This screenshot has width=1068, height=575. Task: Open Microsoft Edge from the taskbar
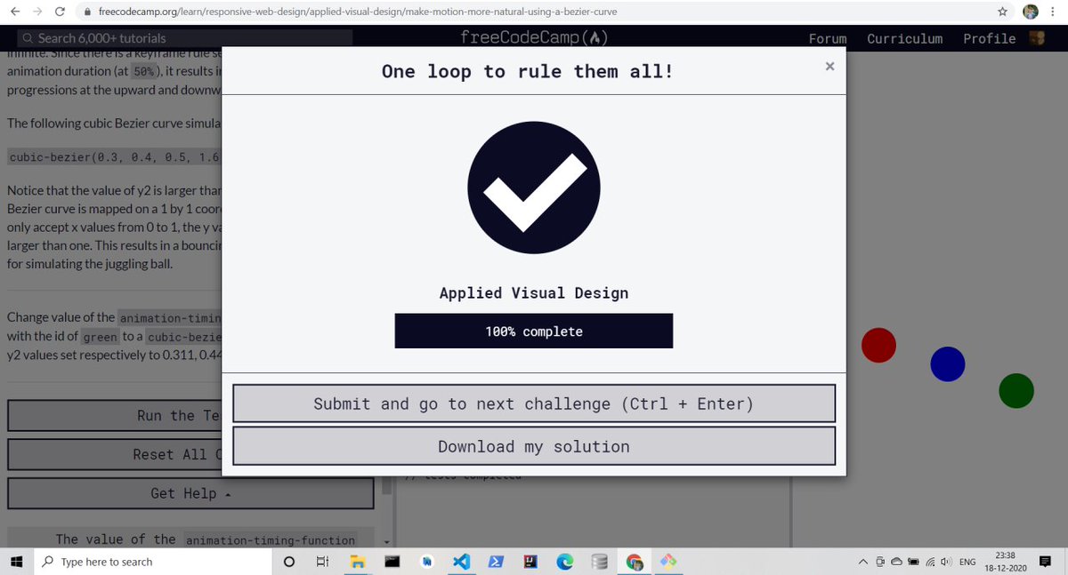click(564, 562)
